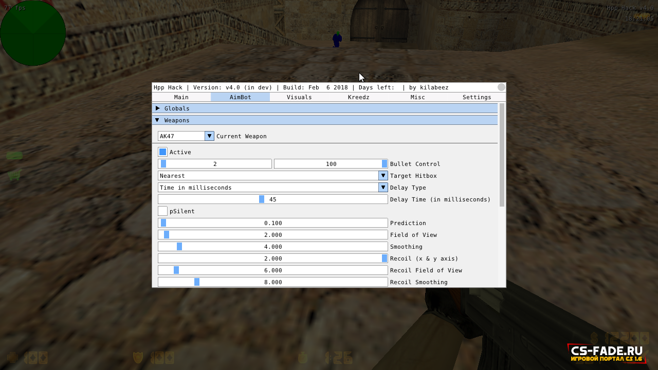Switch to the Main tab
Screen dimensions: 658x370
(x=181, y=97)
